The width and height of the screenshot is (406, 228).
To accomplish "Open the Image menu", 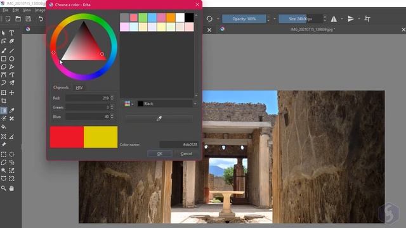I will [40, 10].
